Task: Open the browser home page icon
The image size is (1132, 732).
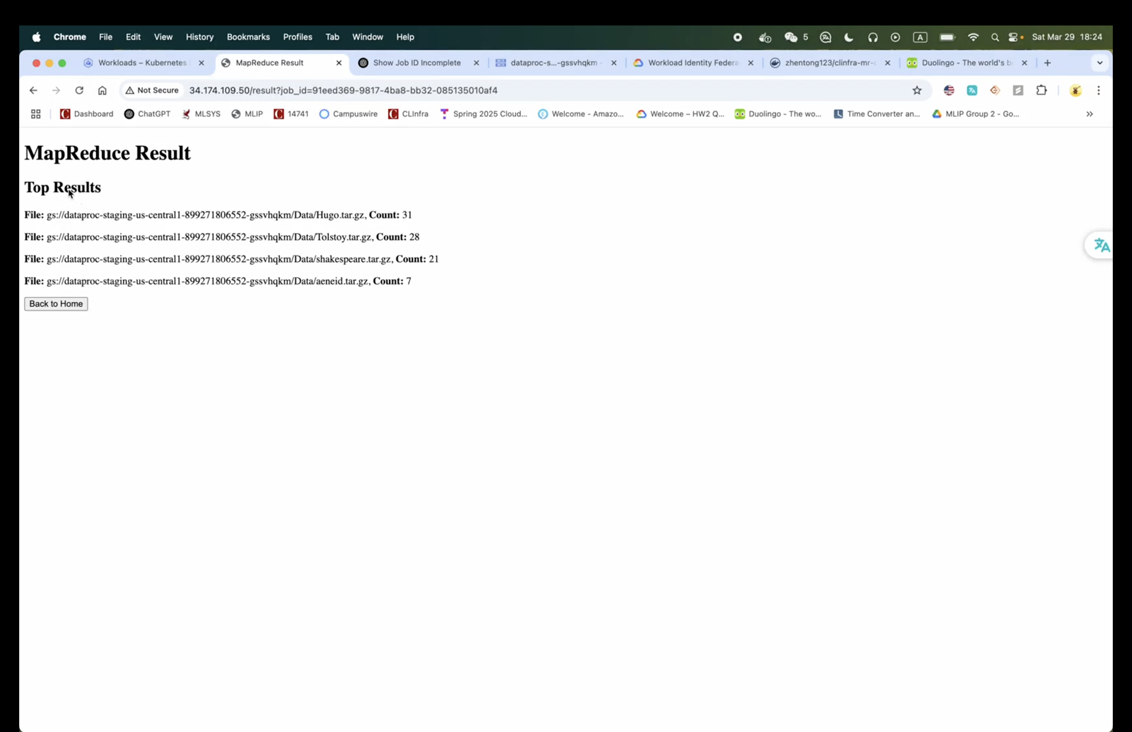Action: [x=102, y=90]
